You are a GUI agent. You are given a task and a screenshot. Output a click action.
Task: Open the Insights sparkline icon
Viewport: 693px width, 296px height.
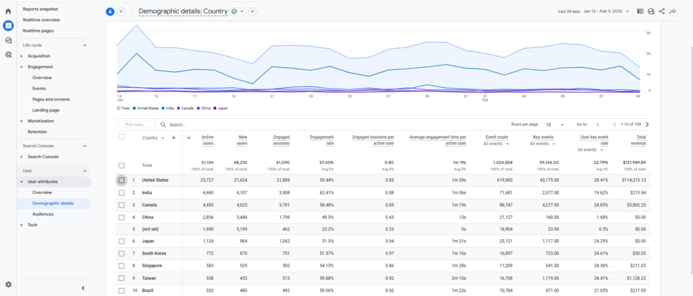point(673,11)
